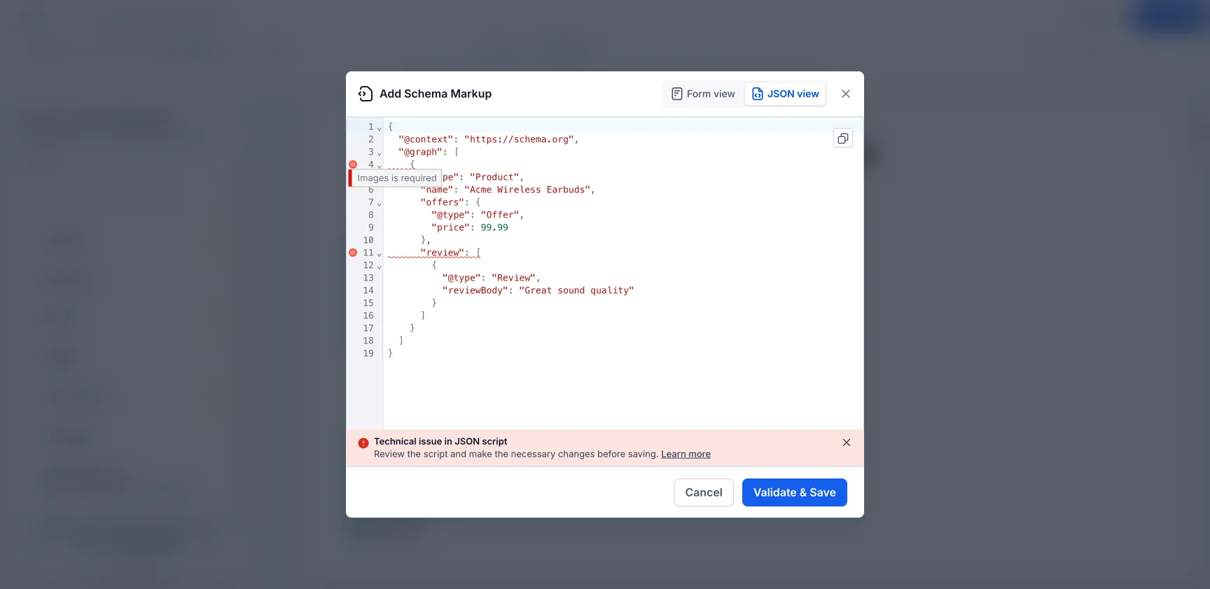The image size is (1210, 589).
Task: Switch to Form view tab
Action: click(x=703, y=94)
